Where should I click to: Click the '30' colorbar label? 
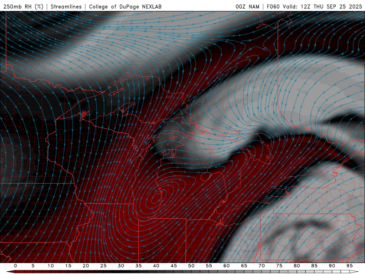pyautogui.click(x=121, y=266)
